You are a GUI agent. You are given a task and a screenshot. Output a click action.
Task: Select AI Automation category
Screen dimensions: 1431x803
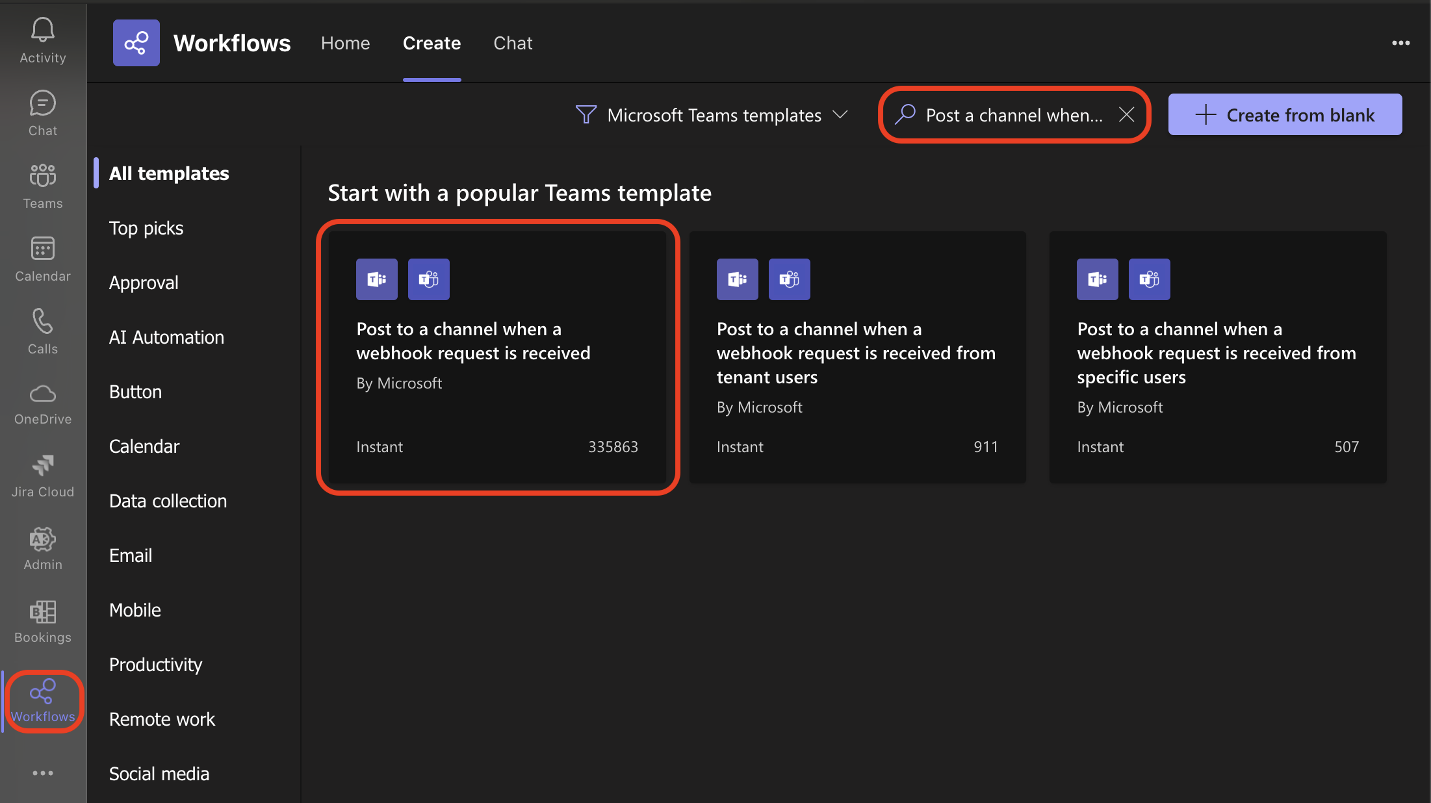pyautogui.click(x=166, y=337)
